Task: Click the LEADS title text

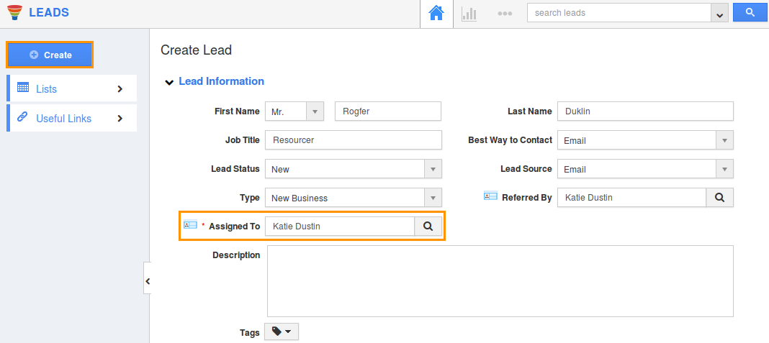Action: tap(49, 13)
